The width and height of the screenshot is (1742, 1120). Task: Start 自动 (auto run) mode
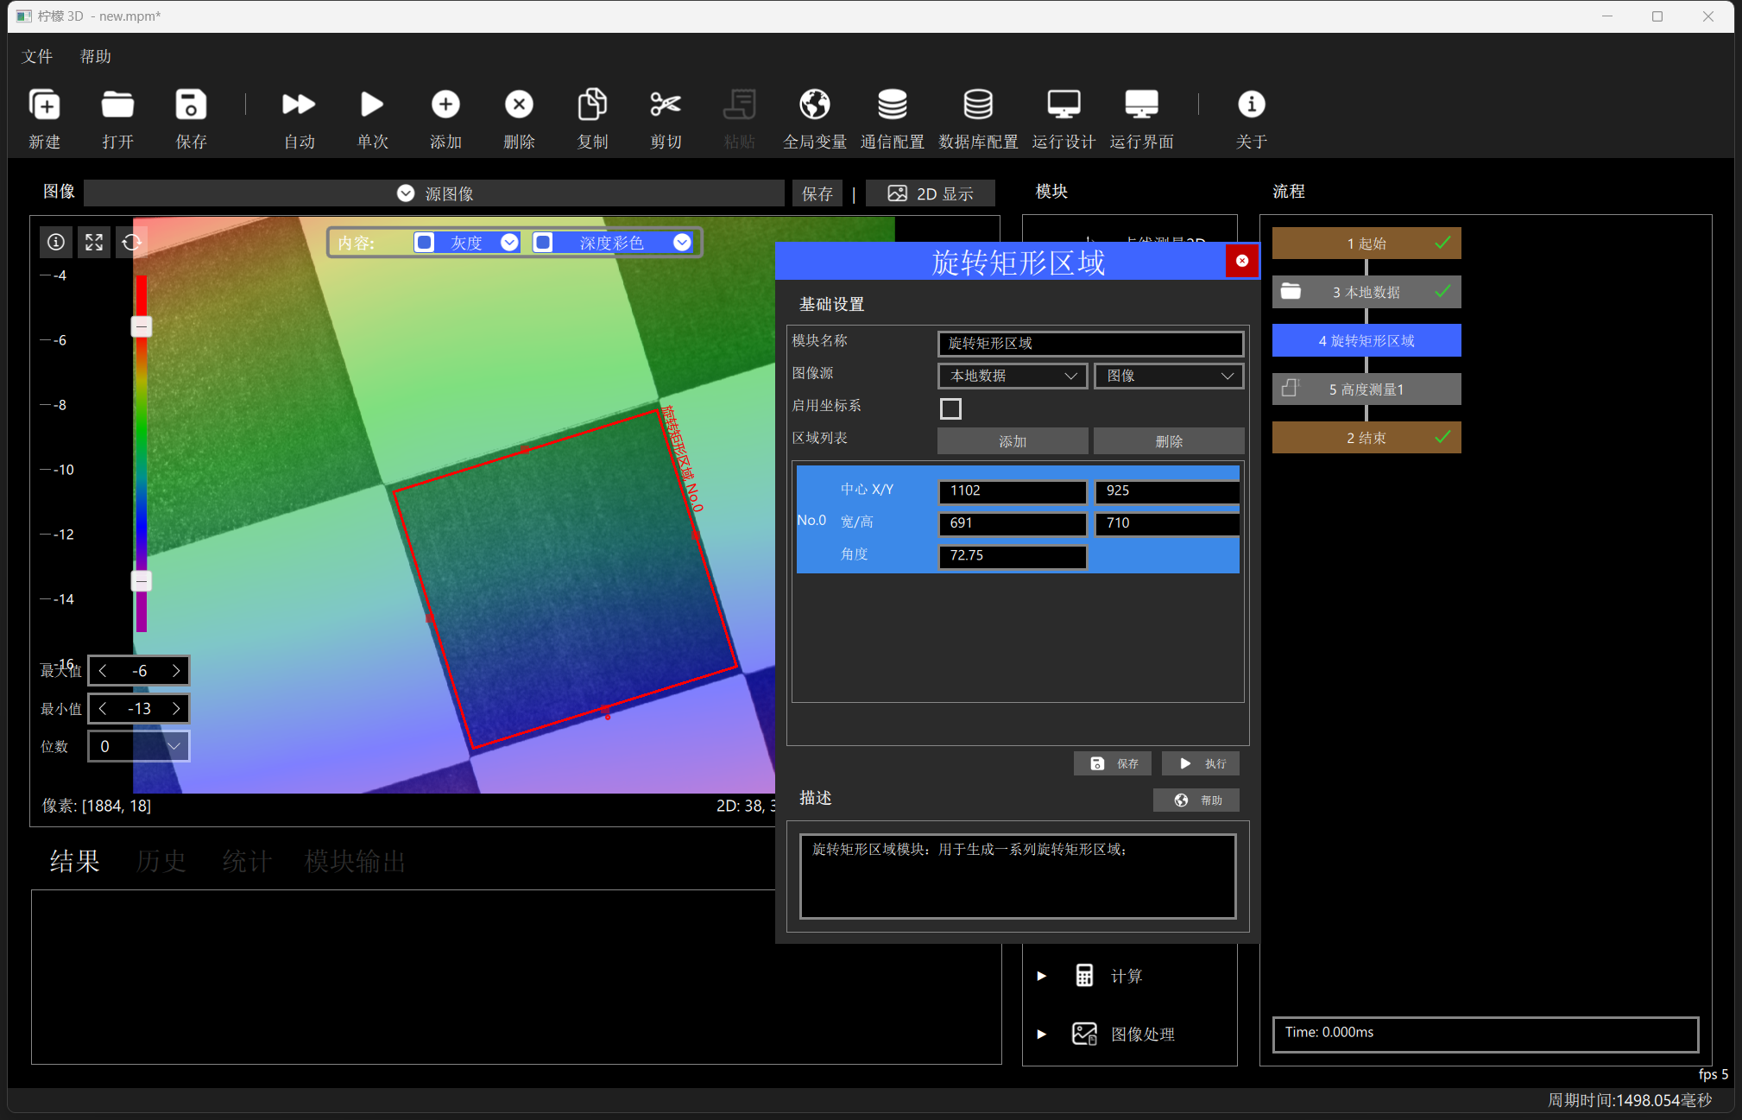[299, 104]
